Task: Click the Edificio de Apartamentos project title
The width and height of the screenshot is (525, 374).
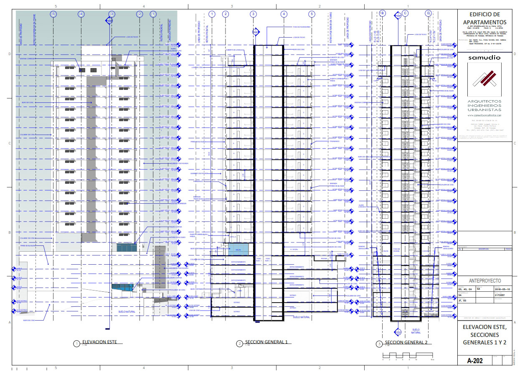Action: (484, 18)
